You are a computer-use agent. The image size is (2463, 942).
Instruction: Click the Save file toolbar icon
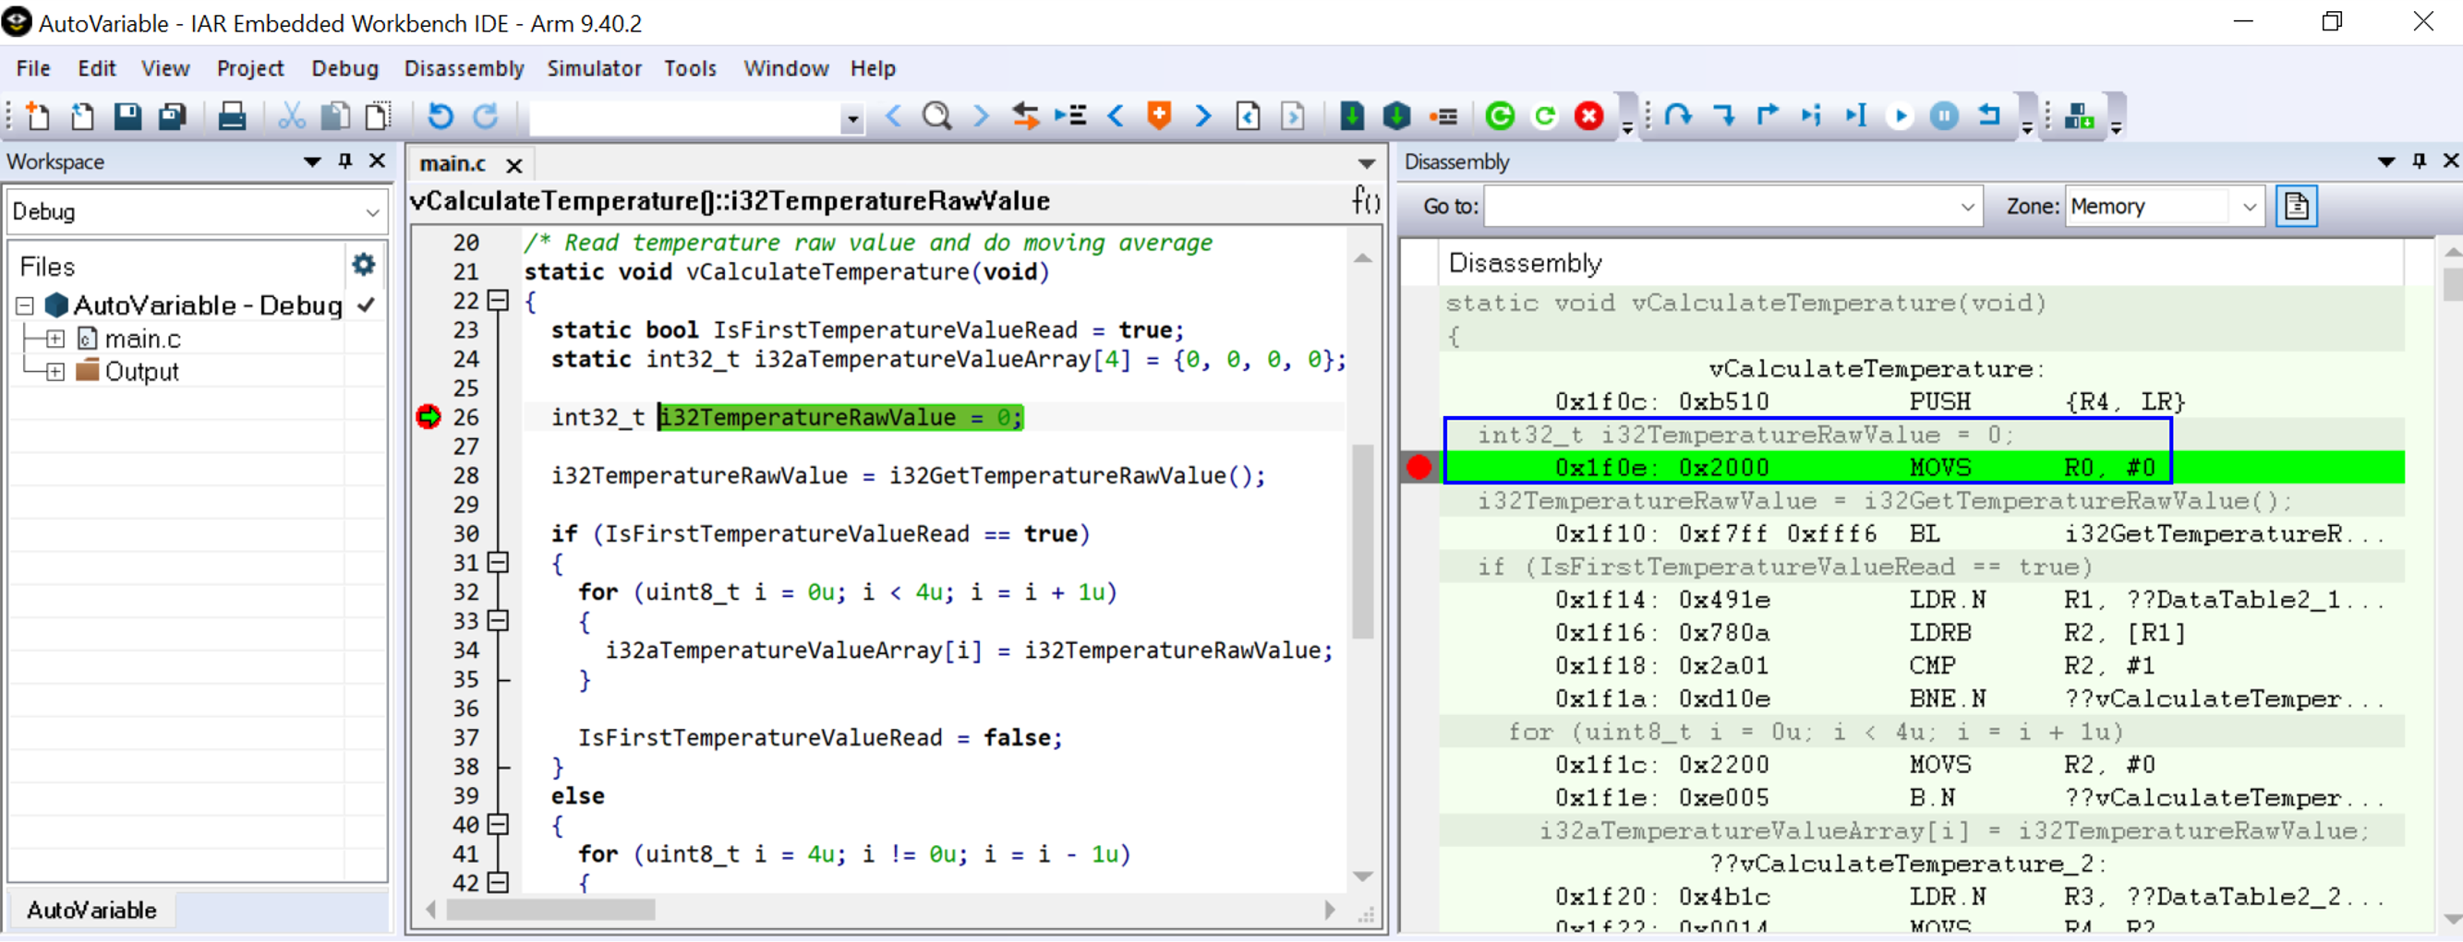127,115
